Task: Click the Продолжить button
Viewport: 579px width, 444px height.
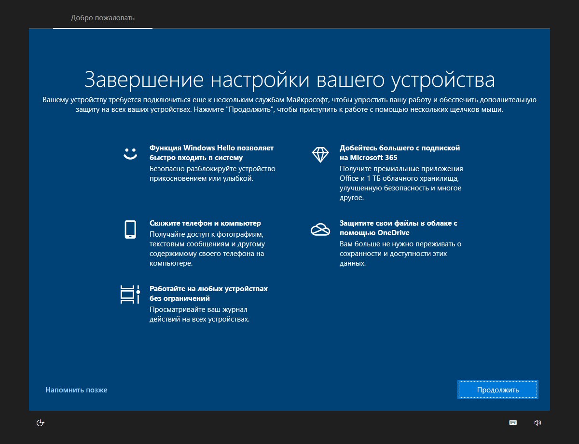Action: (x=497, y=390)
